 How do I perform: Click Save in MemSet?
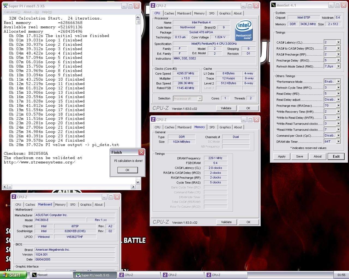point(300,156)
